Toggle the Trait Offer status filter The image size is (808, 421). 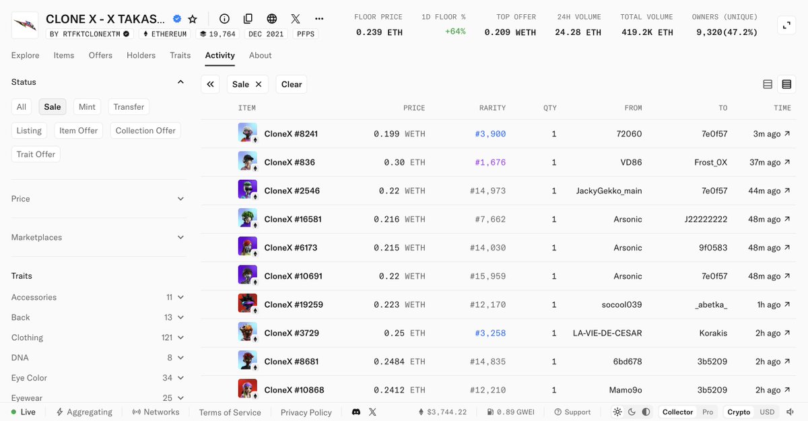coord(36,154)
